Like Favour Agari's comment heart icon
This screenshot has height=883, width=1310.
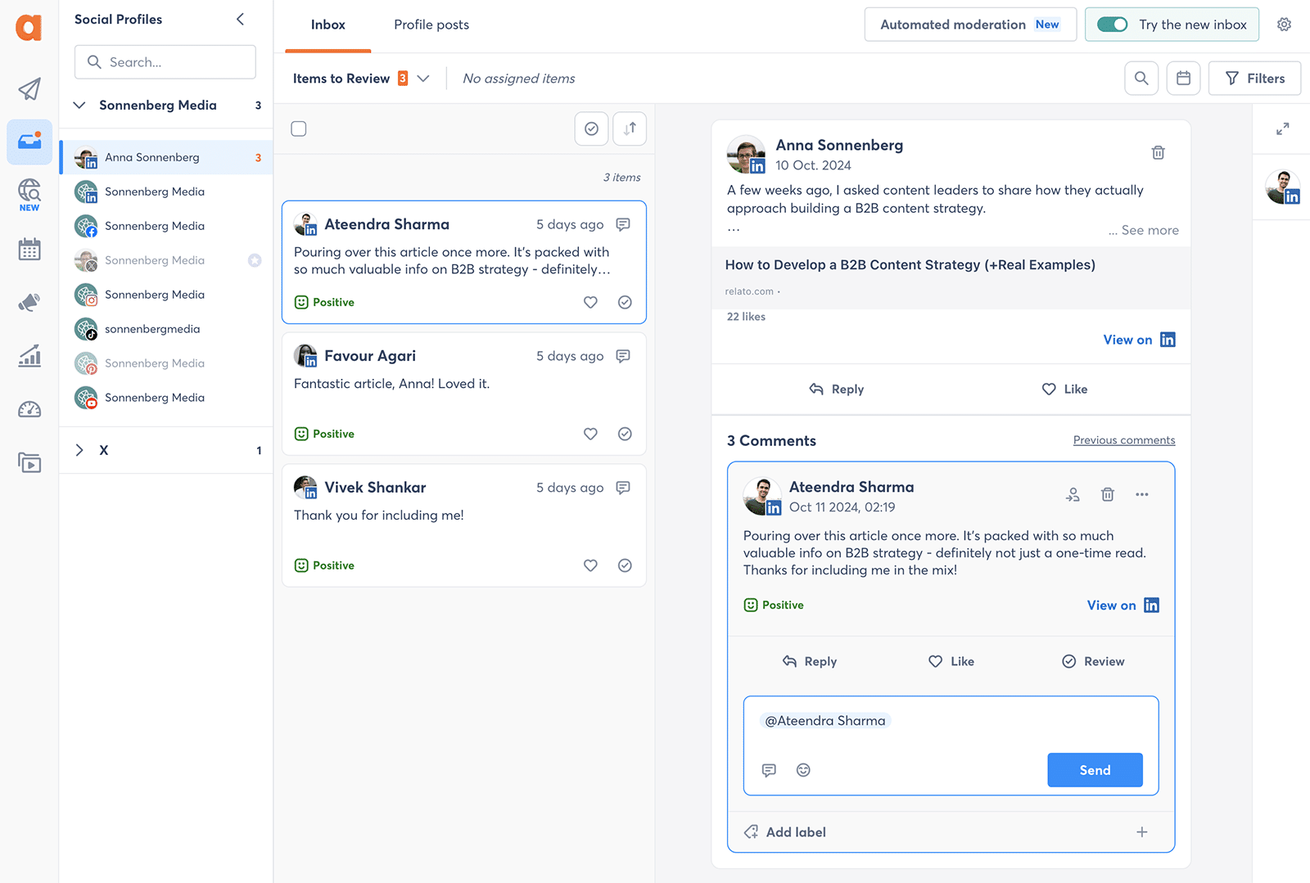click(x=590, y=434)
